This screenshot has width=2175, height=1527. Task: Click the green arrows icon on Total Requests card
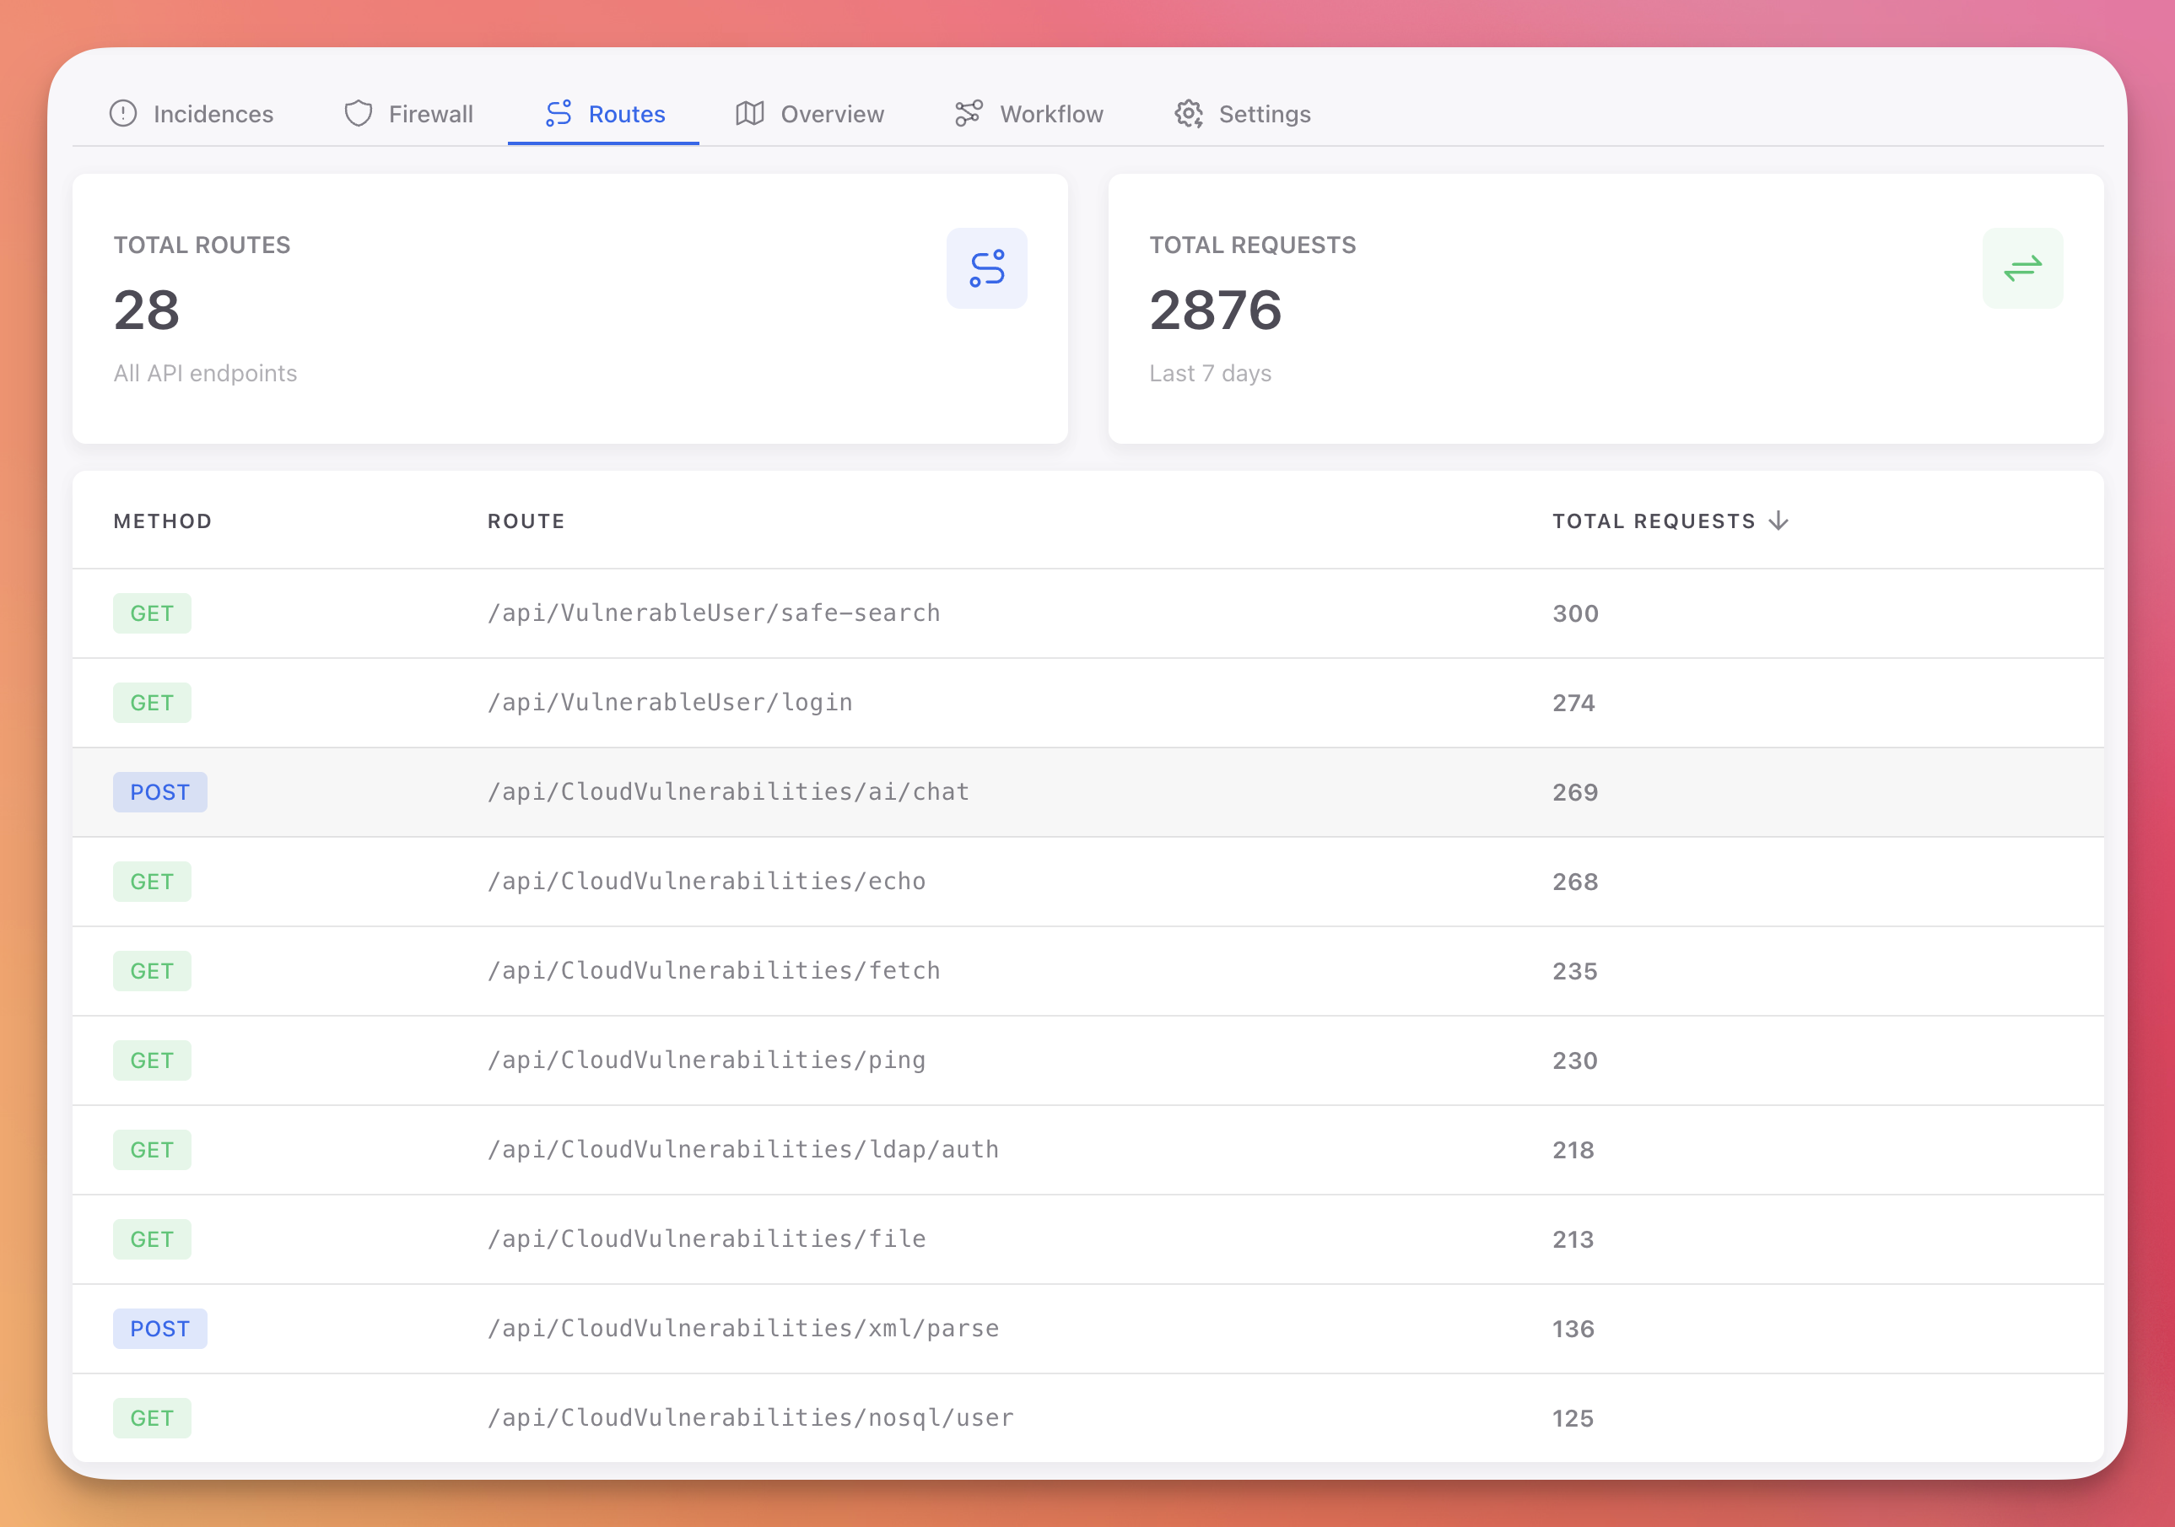(x=2022, y=268)
